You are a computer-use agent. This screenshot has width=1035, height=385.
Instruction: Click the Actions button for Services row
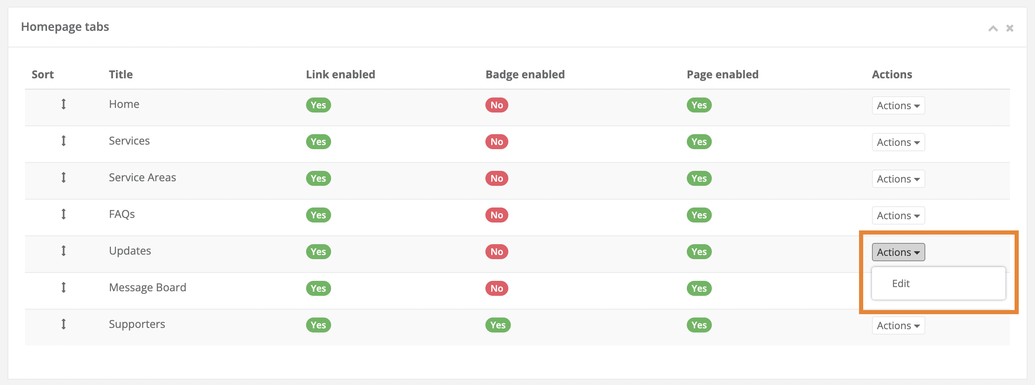pyautogui.click(x=898, y=142)
